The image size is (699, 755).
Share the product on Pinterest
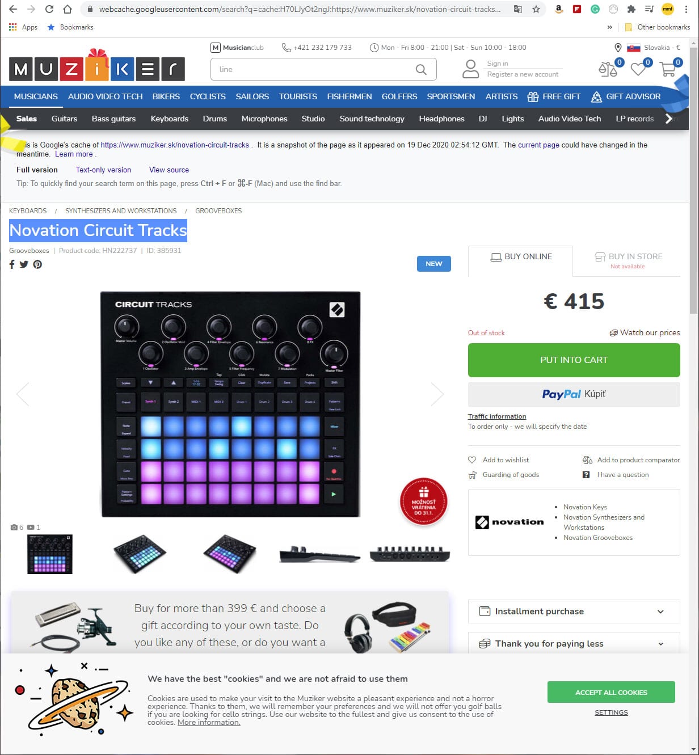(x=37, y=264)
